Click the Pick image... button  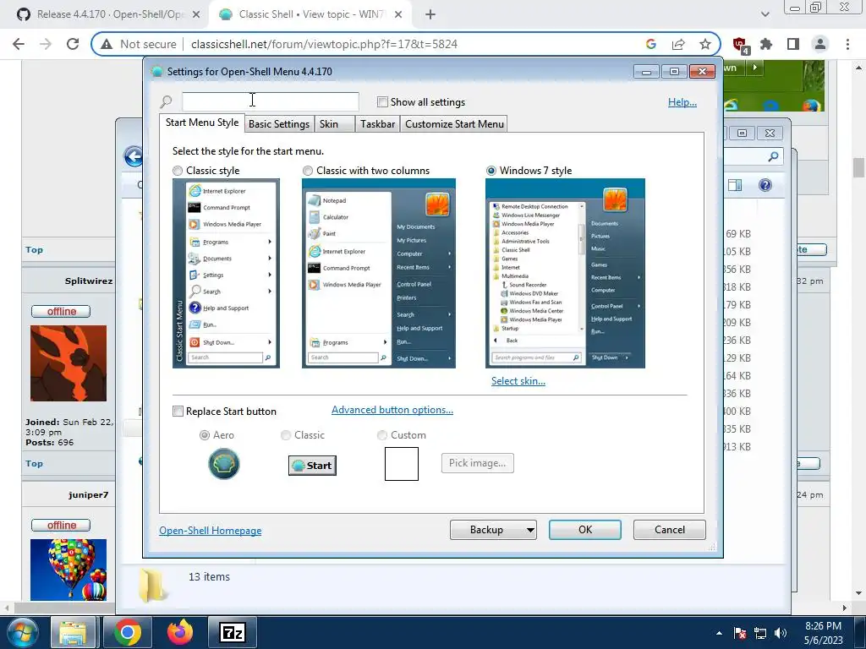point(478,463)
